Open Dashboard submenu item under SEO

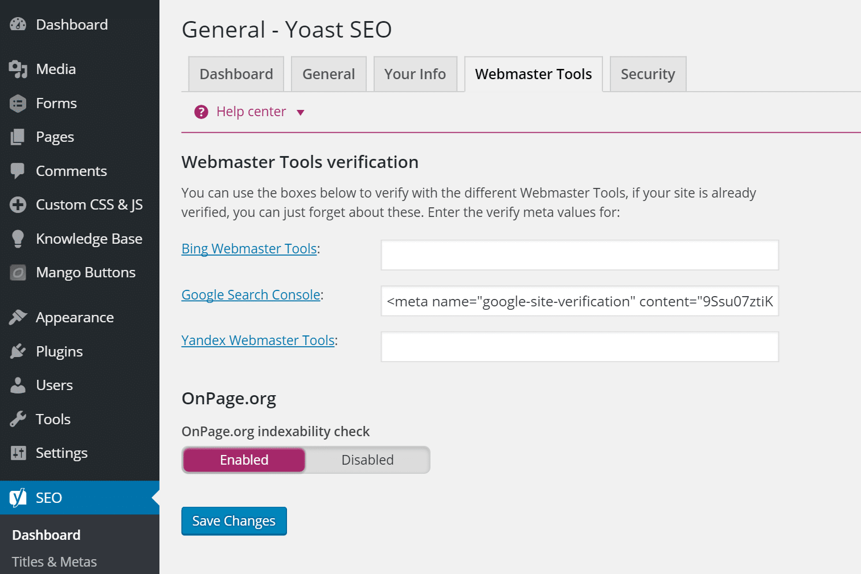pos(46,535)
